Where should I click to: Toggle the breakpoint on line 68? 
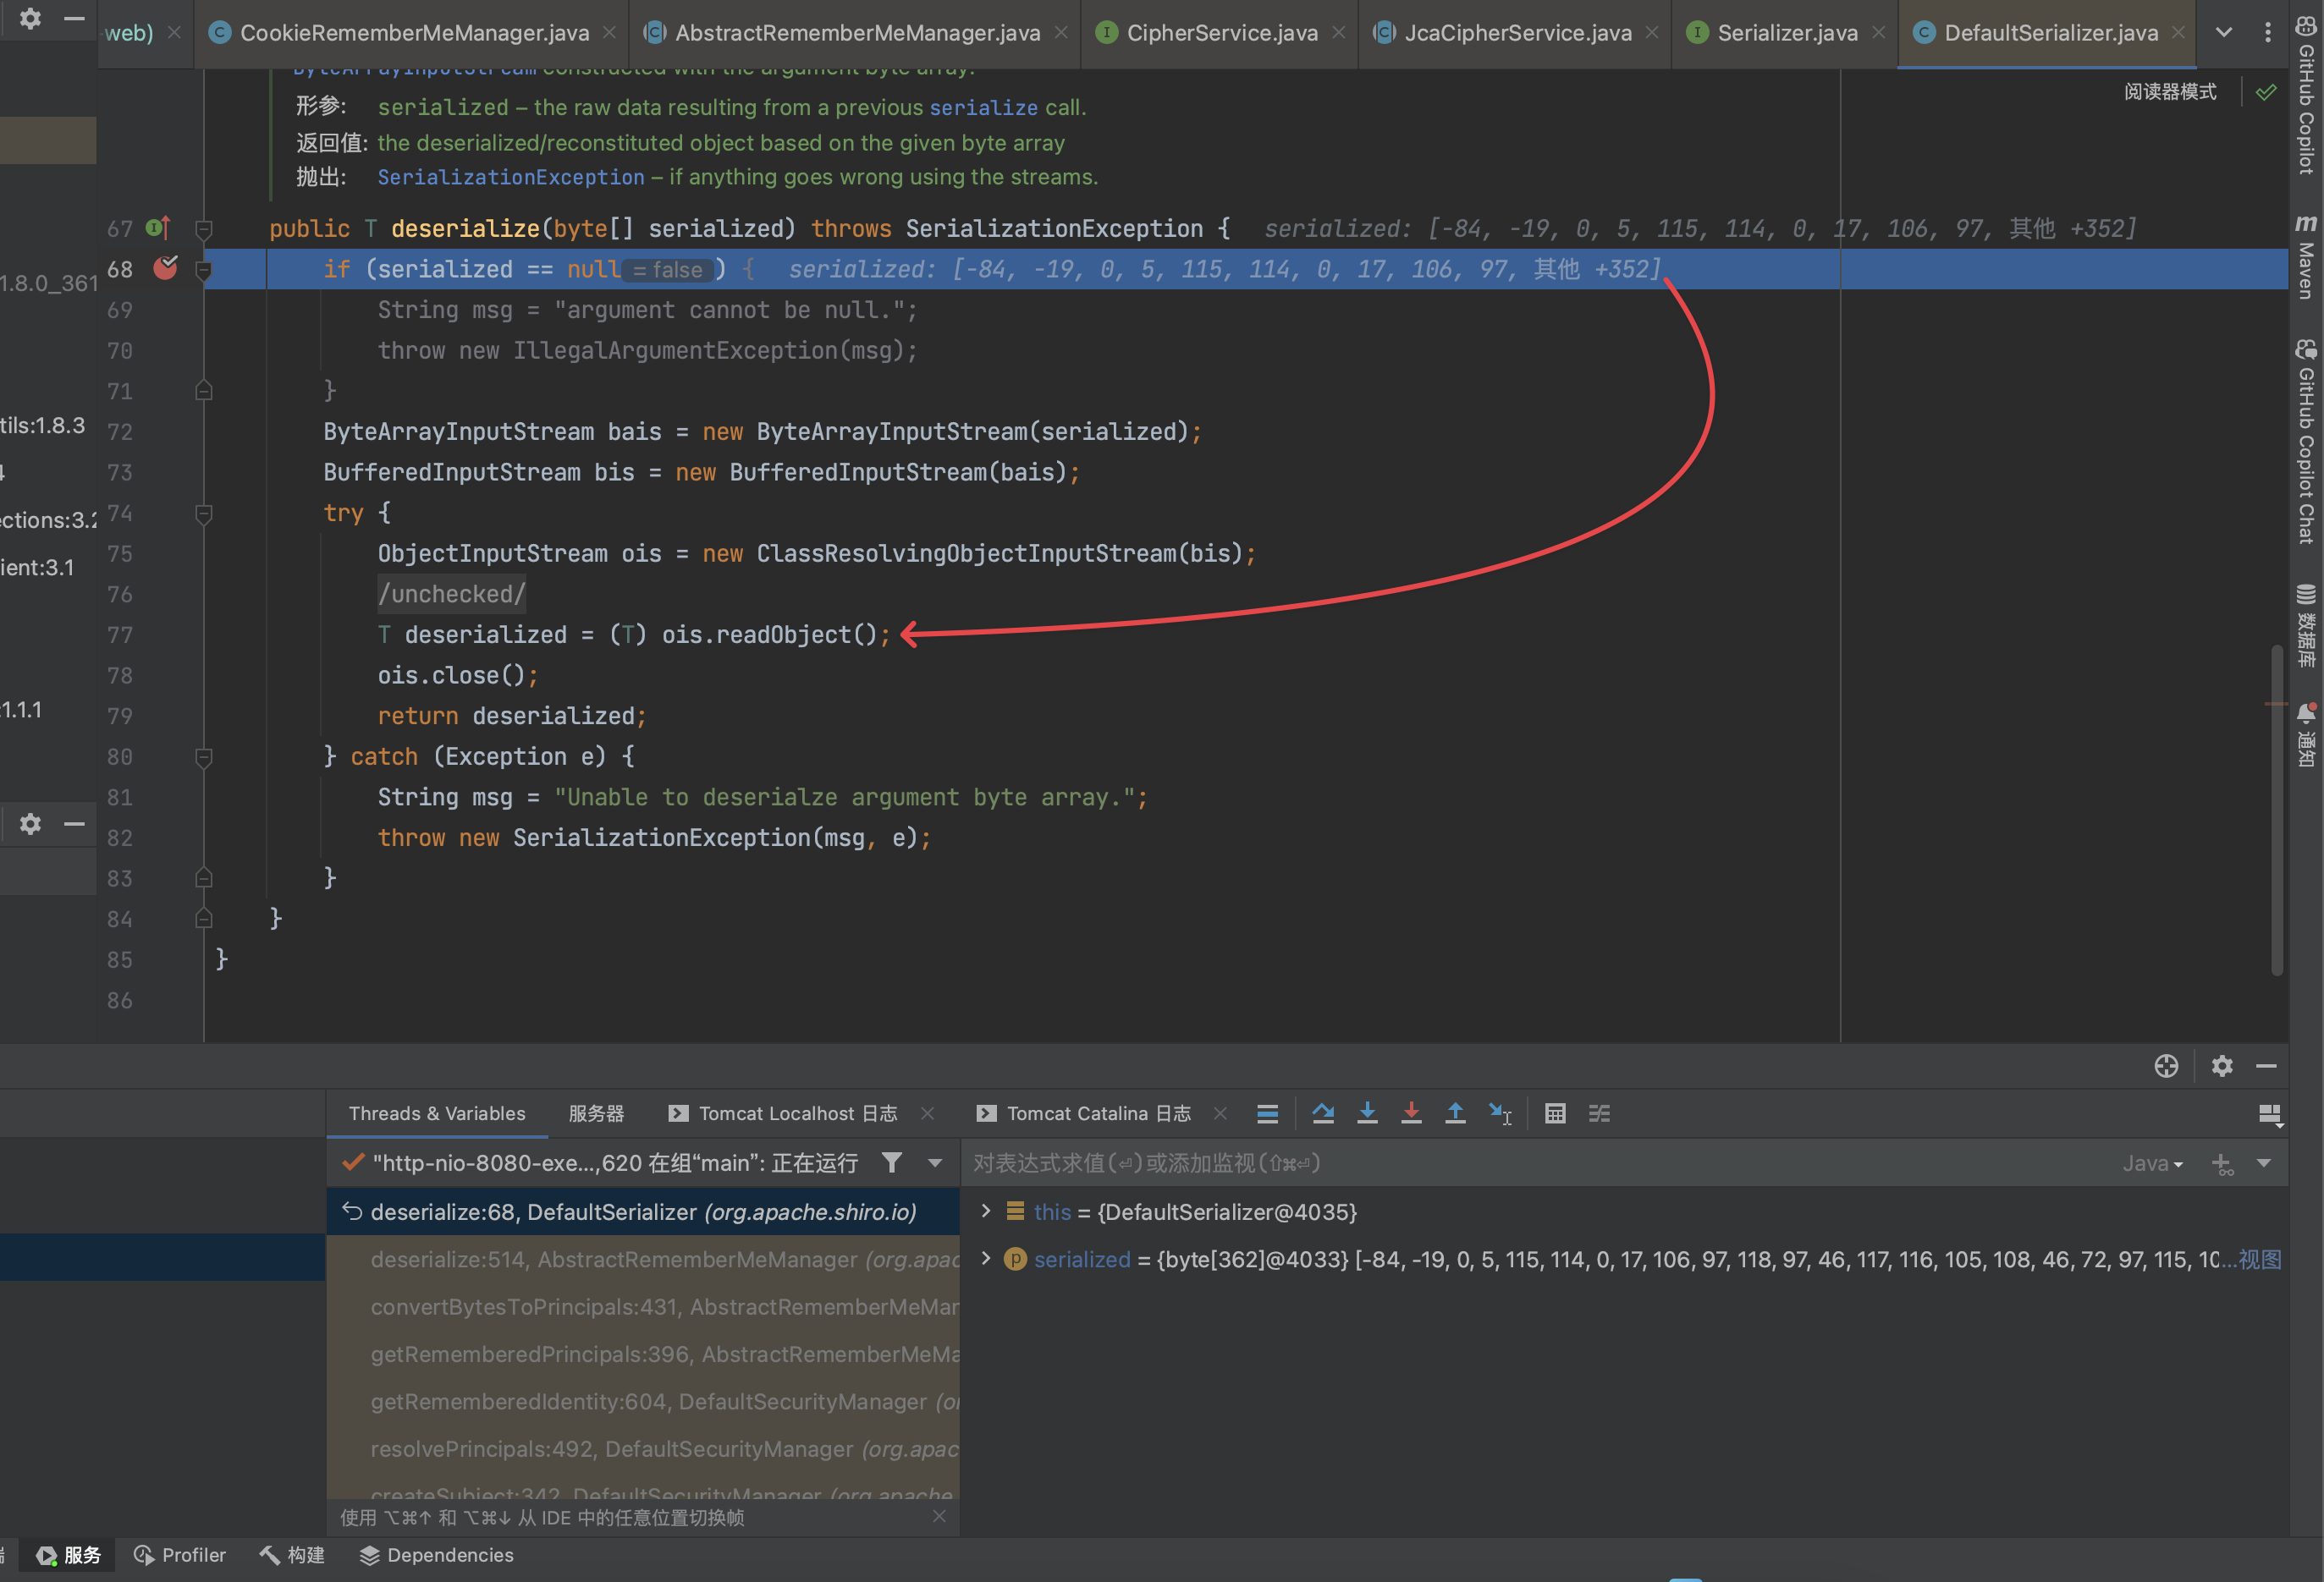[x=165, y=268]
